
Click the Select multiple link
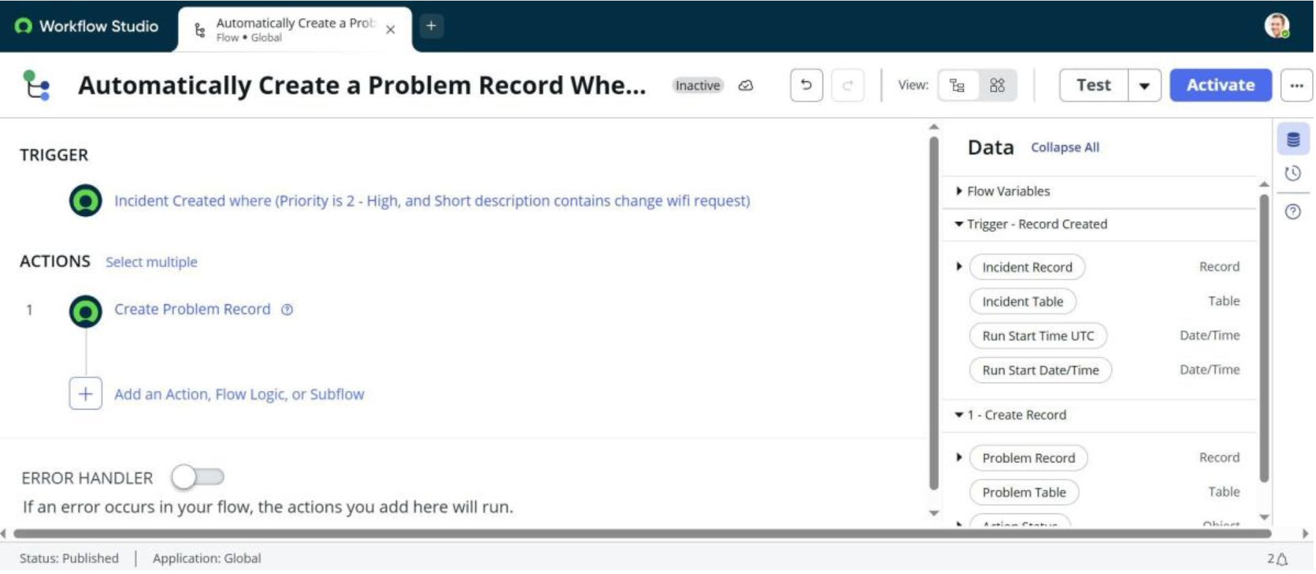[152, 262]
